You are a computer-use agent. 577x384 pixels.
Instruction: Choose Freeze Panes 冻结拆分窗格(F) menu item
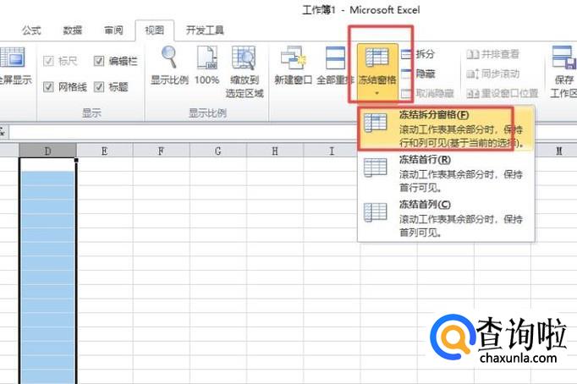click(447, 128)
